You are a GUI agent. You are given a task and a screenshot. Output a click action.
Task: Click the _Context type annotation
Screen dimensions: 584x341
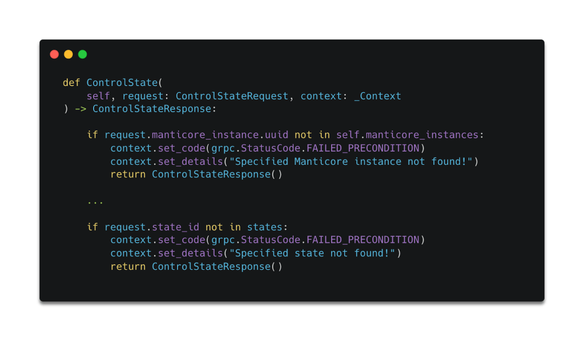377,96
